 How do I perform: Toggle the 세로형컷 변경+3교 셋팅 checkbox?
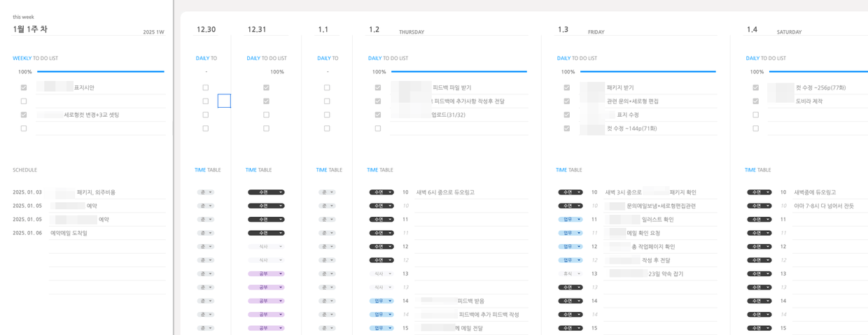[24, 115]
